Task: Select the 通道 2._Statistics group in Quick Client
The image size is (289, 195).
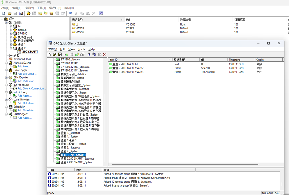Action: click(x=70, y=147)
